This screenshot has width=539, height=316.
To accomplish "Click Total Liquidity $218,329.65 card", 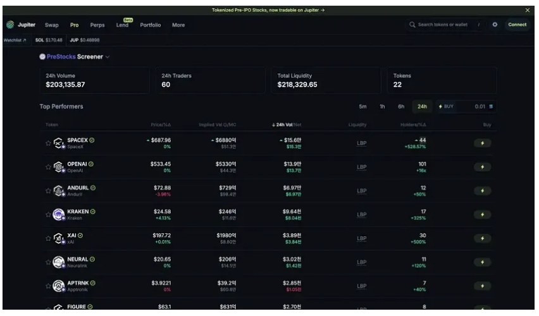I will click(326, 80).
